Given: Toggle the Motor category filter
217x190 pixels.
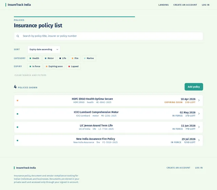Looking at the screenshot, I should pyautogui.click(x=49, y=58).
